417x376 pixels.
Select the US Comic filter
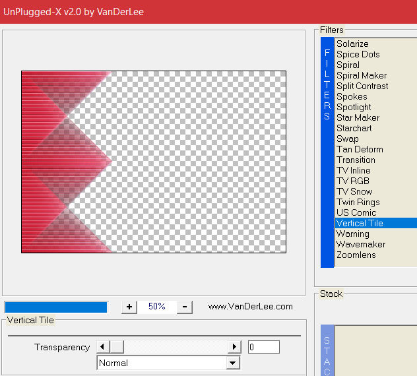point(356,212)
